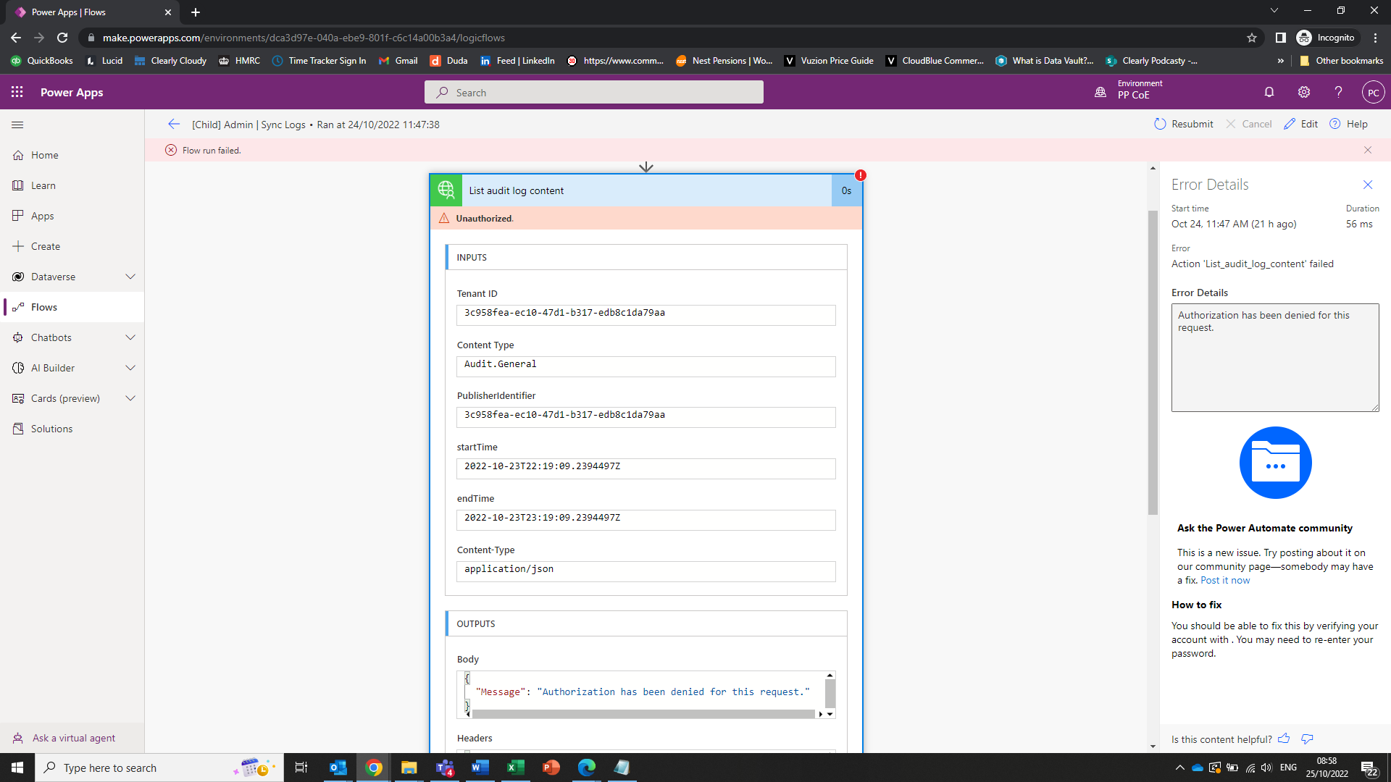Open the notifications bell
This screenshot has width=1391, height=782.
pos(1269,92)
